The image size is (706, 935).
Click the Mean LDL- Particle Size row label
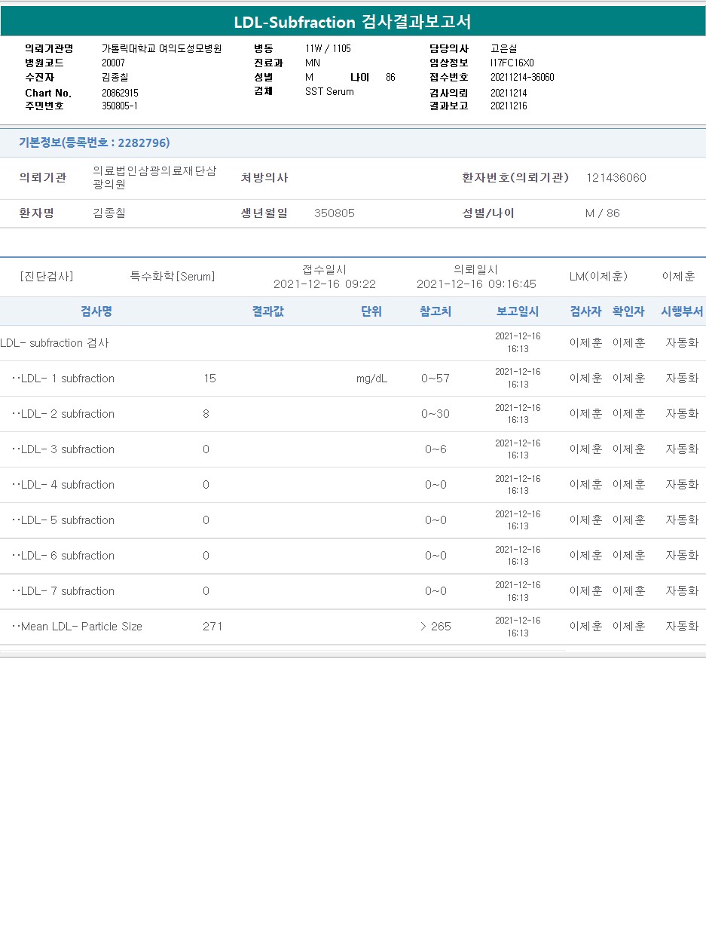(81, 627)
